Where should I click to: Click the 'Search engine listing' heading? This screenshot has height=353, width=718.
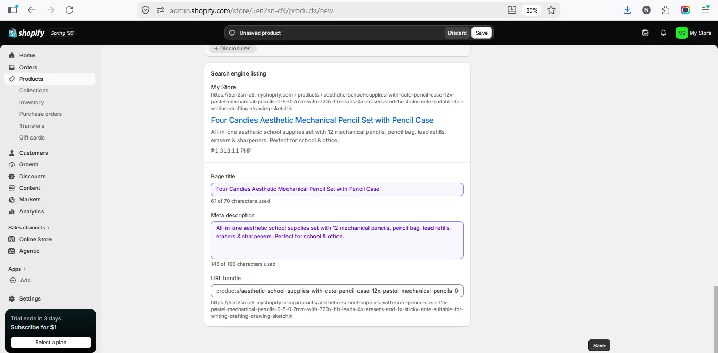pos(239,73)
